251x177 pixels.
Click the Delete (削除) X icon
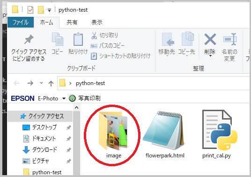(x=210, y=39)
